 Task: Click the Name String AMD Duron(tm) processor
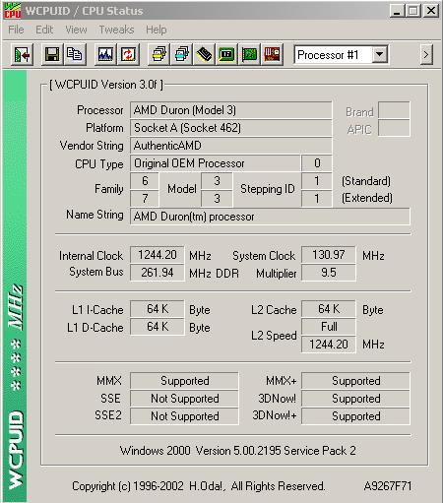270,217
